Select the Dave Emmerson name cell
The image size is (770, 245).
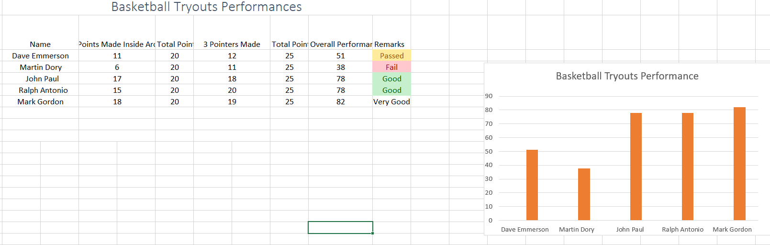(x=40, y=56)
